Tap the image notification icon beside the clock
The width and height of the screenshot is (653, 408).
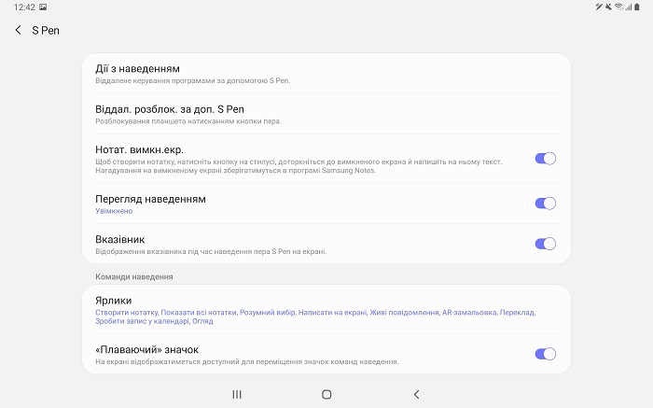click(x=43, y=7)
